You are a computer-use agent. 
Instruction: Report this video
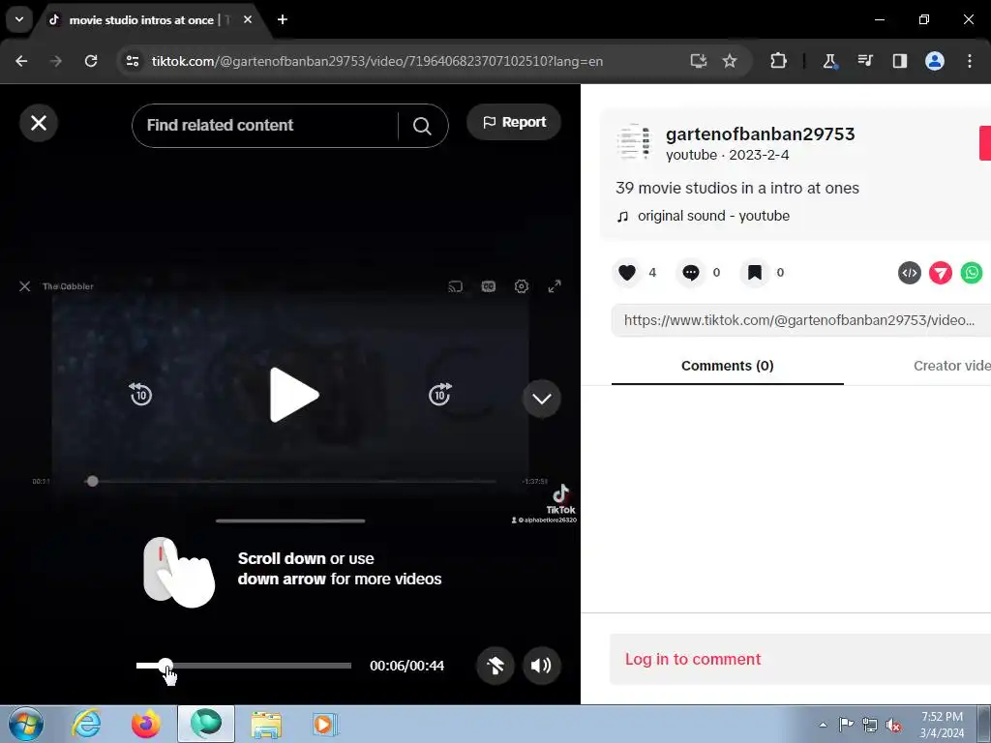(514, 122)
